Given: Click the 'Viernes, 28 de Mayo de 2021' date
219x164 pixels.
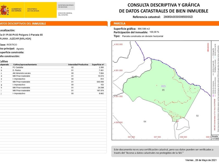Looking at the screenshot, I should 201,160.
